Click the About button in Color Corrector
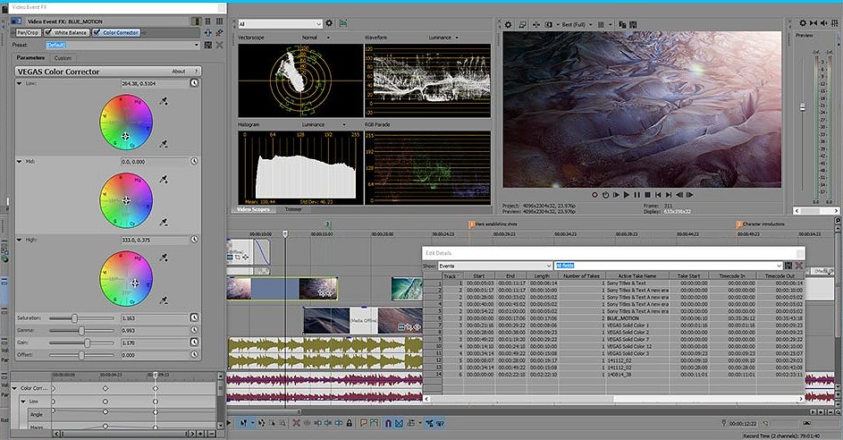The image size is (843, 440). click(x=179, y=71)
